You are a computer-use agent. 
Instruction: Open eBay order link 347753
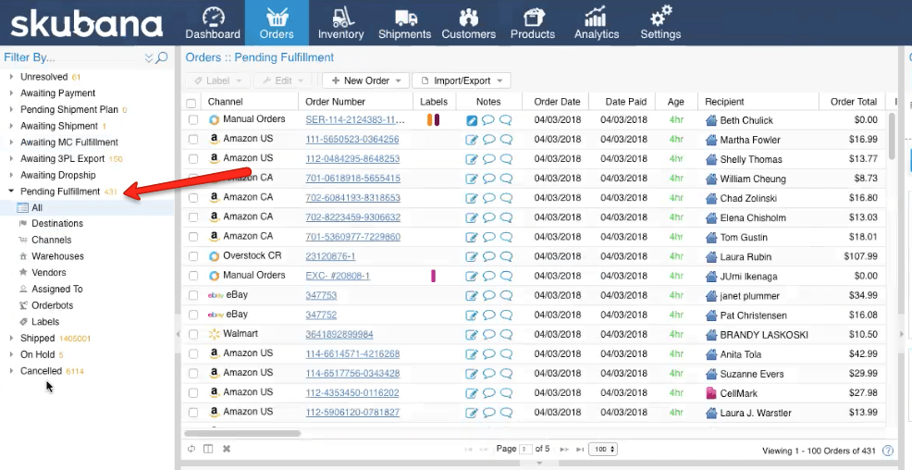click(321, 295)
